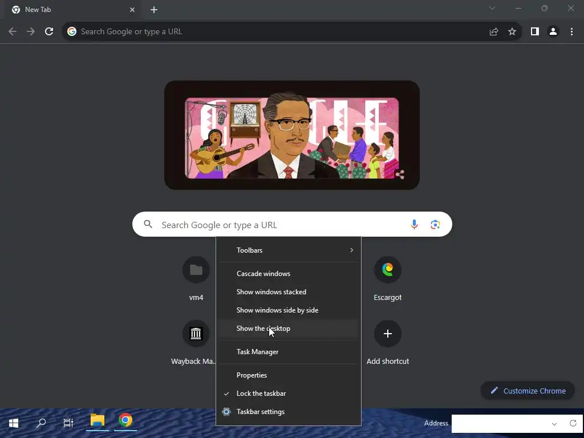The image size is (584, 438).
Task: Open the Wayback Machine shortcut tile
Action: tap(194, 342)
